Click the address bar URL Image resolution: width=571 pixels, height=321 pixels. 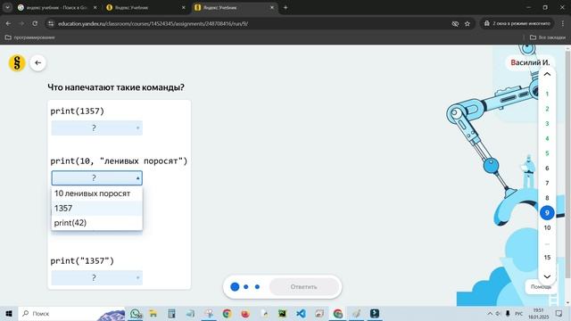coord(153,24)
